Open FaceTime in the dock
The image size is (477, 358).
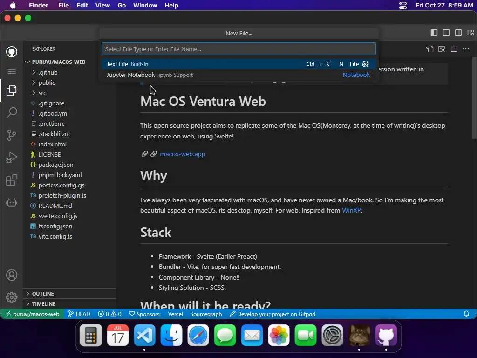point(306,336)
